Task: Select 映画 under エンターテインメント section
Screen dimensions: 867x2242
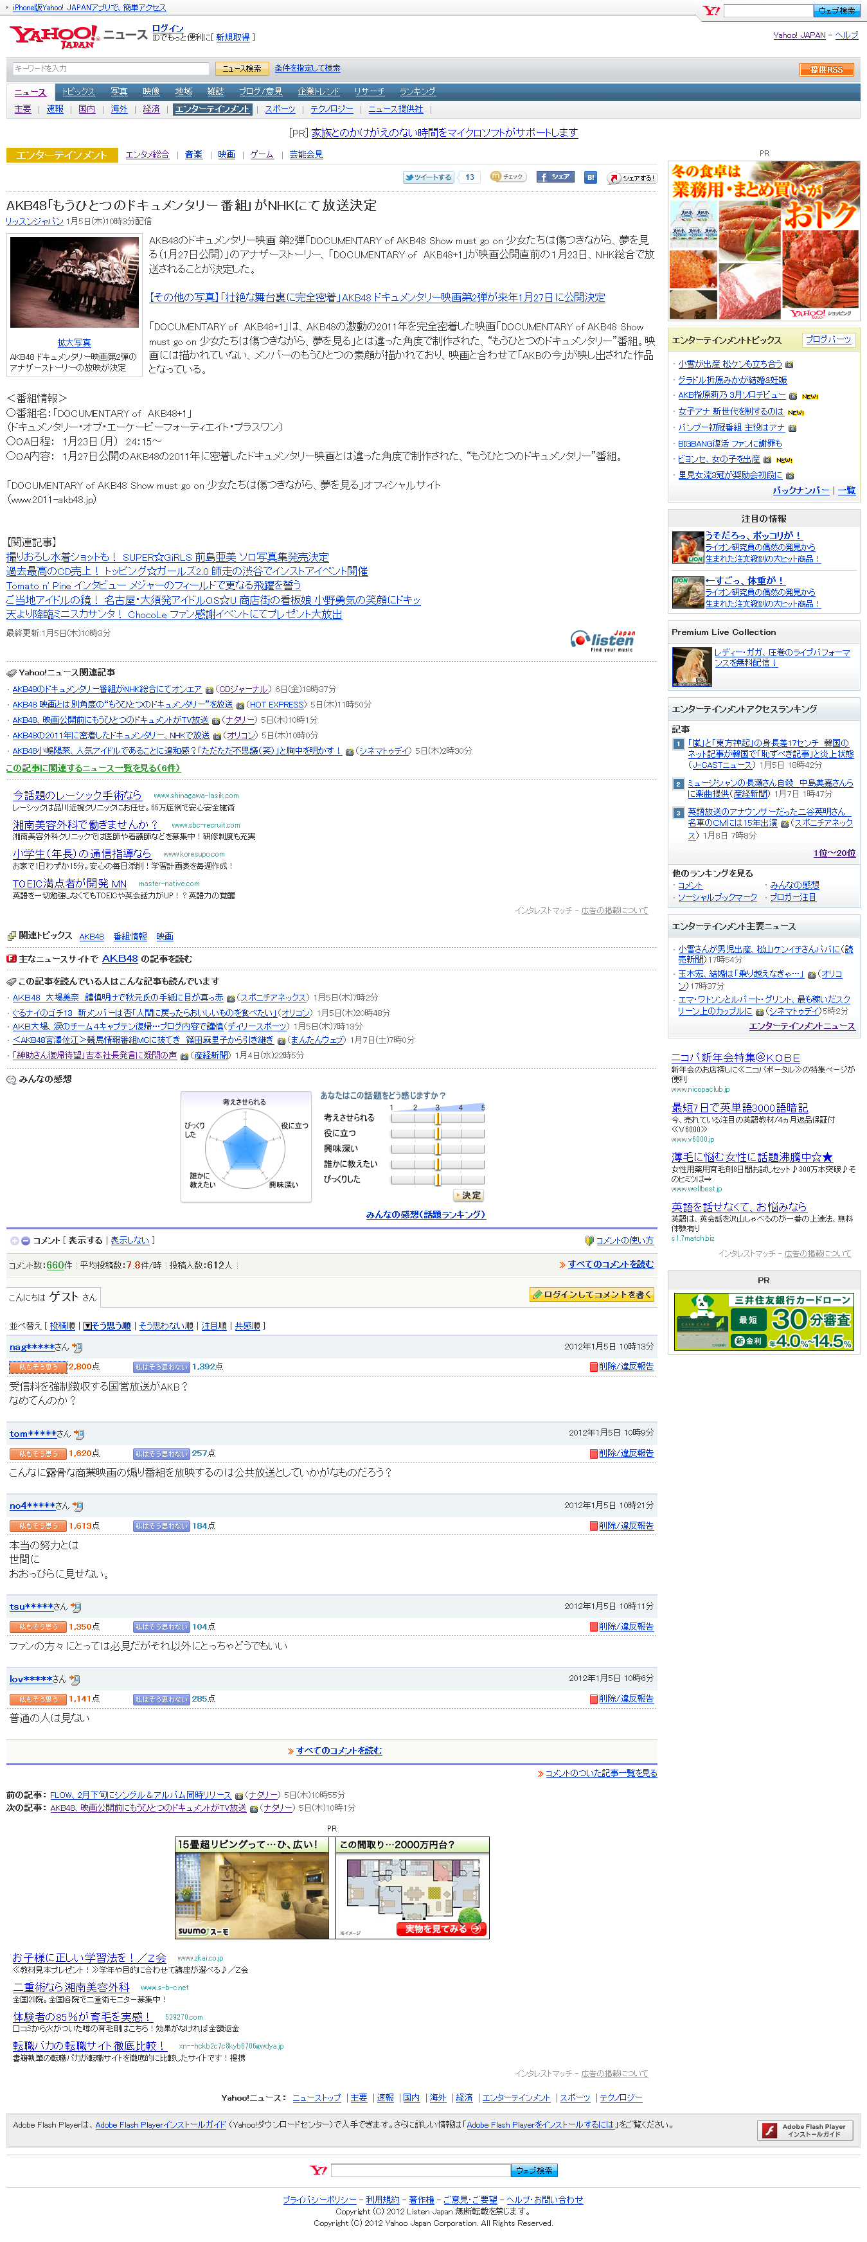Action: pos(226,155)
